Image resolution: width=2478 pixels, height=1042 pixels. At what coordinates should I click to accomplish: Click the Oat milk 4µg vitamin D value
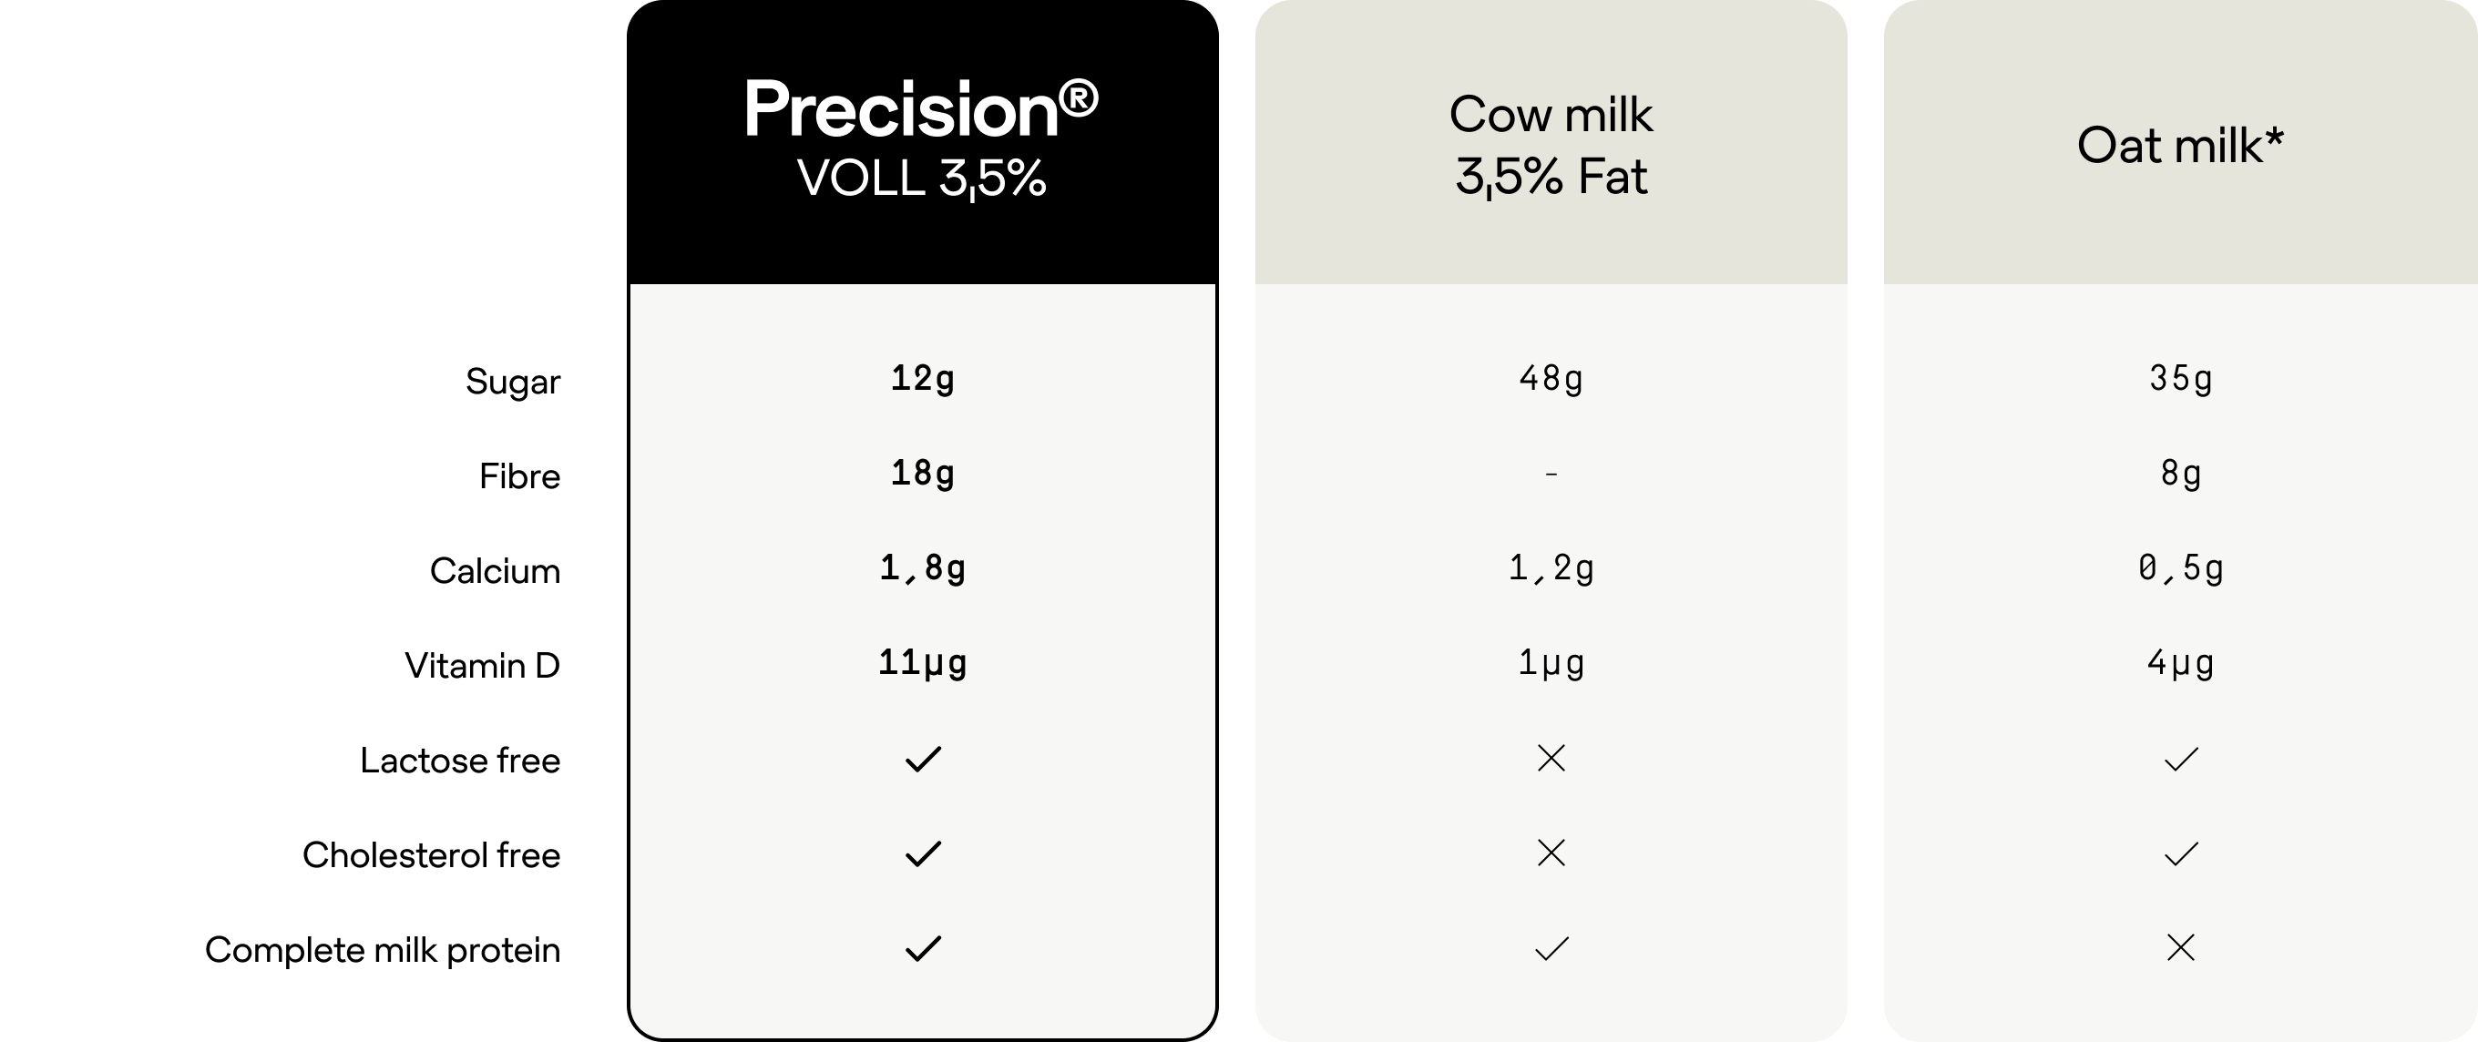pyautogui.click(x=2181, y=664)
